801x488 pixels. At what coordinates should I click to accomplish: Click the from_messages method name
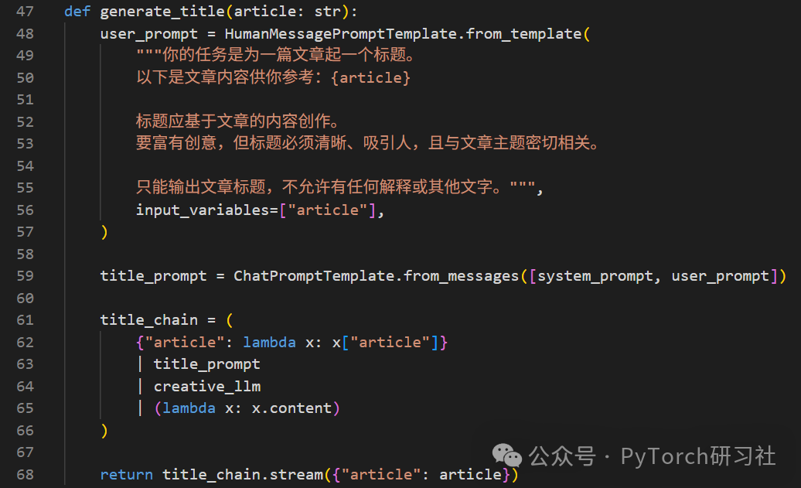point(461,276)
